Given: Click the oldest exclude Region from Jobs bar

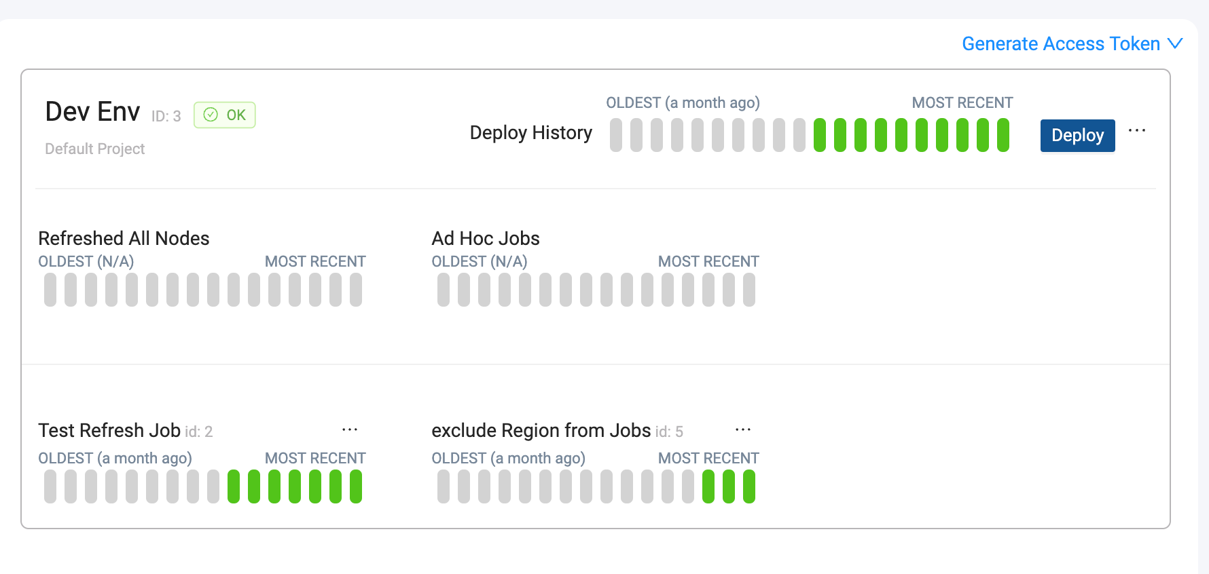Looking at the screenshot, I should click(x=444, y=486).
